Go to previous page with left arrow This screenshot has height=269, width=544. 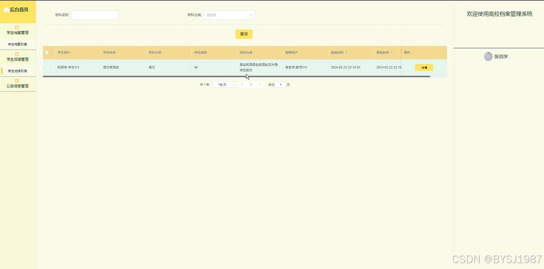(242, 84)
